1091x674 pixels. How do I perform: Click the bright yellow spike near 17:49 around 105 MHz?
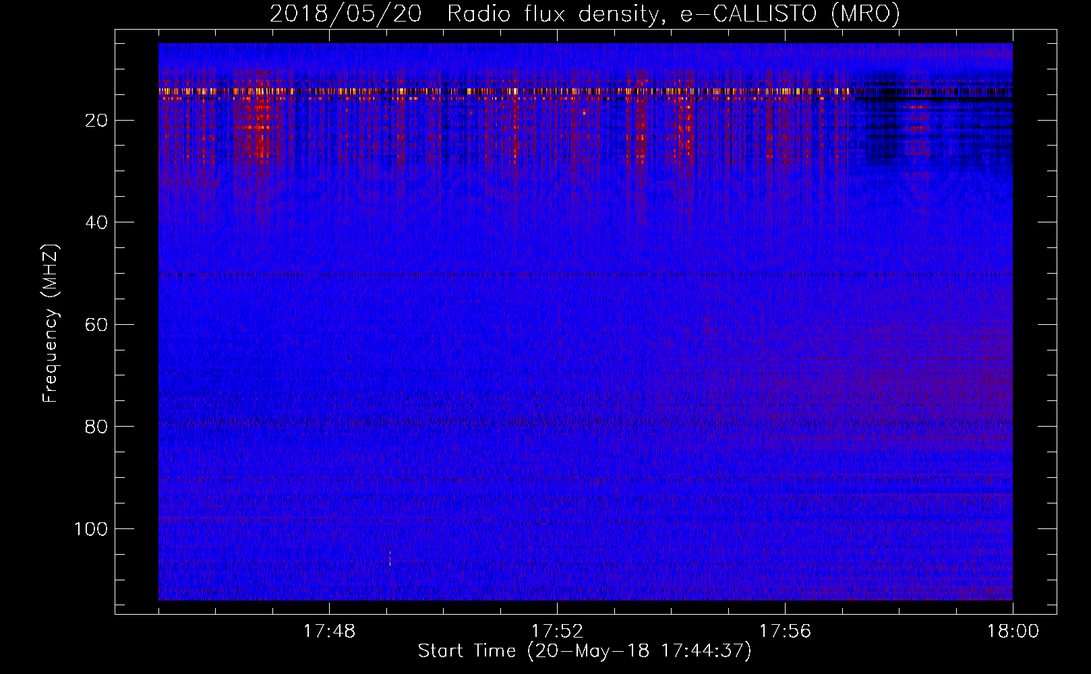(390, 558)
